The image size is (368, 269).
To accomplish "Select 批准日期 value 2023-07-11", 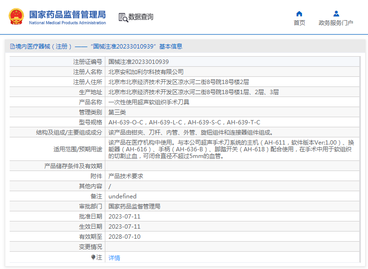I will [x=125, y=216].
